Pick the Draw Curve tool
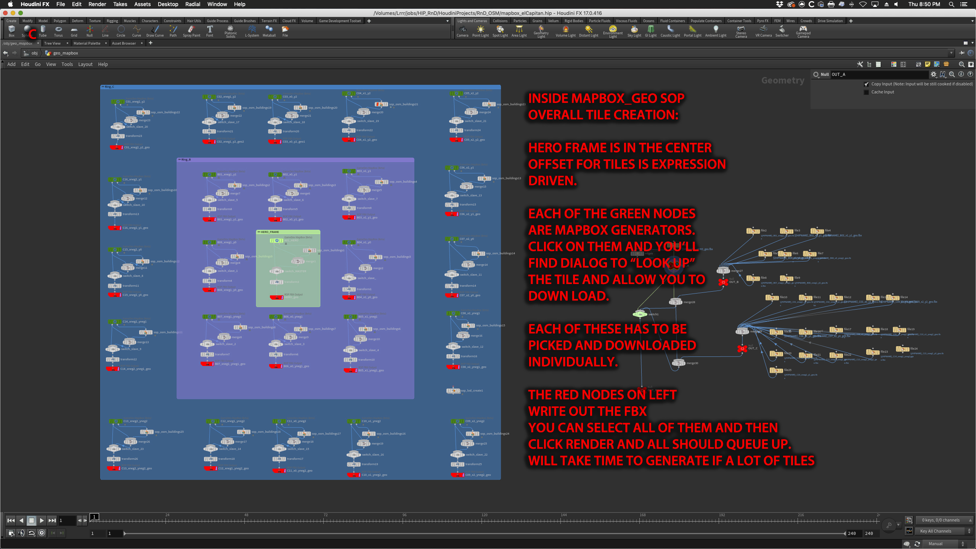The width and height of the screenshot is (976, 549). (x=155, y=31)
